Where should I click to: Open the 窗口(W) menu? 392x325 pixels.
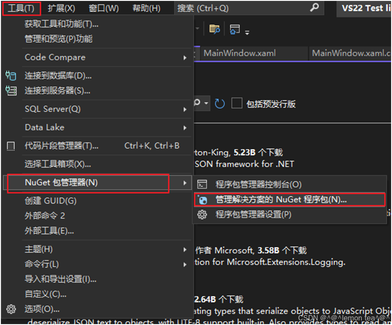103,9
